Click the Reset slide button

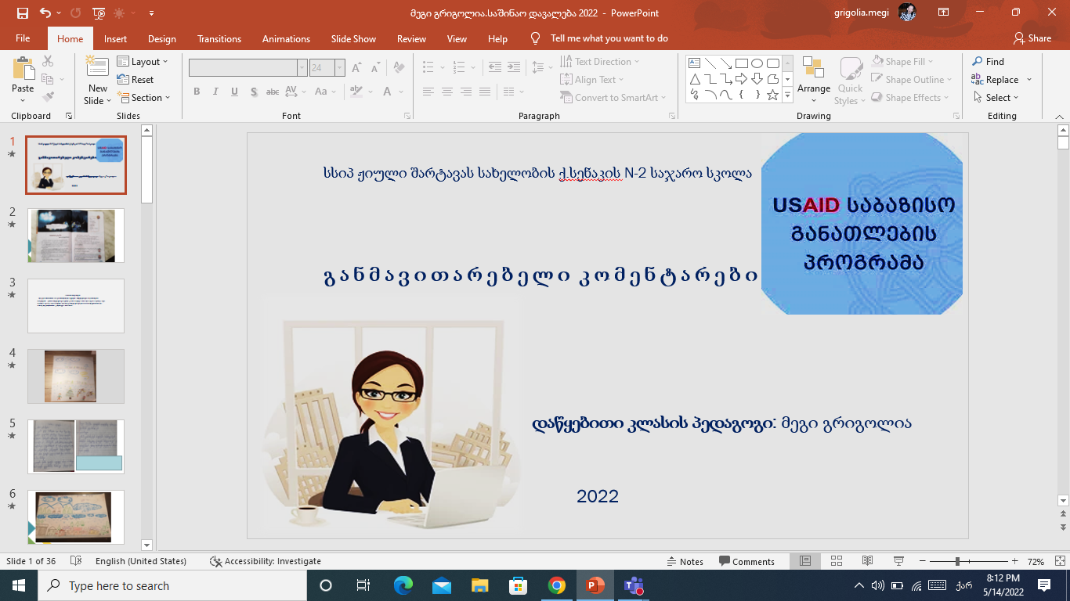pos(136,79)
